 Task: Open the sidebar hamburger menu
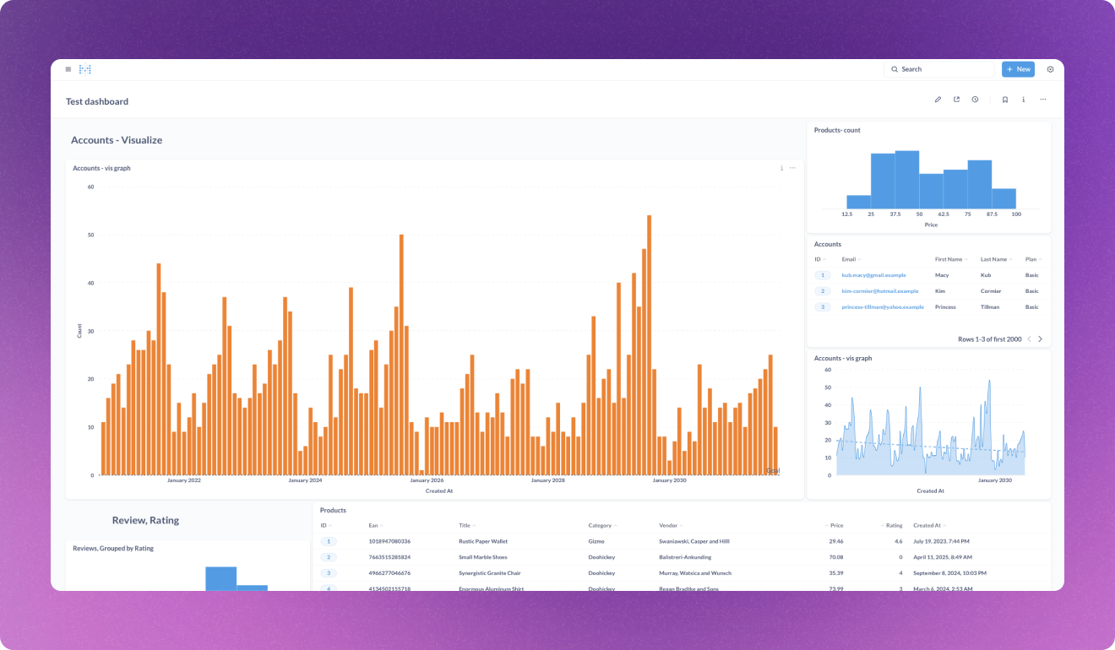click(x=68, y=69)
